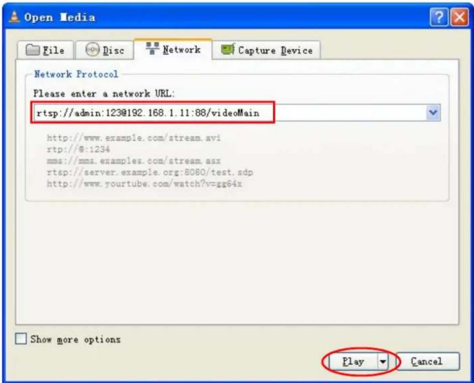Click the Play button
Image resolution: width=474 pixels, height=383 pixels.
point(353,361)
